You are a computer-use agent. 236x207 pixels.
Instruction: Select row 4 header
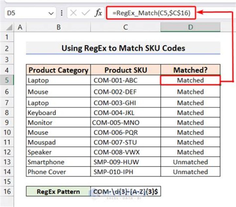[x=7, y=70]
